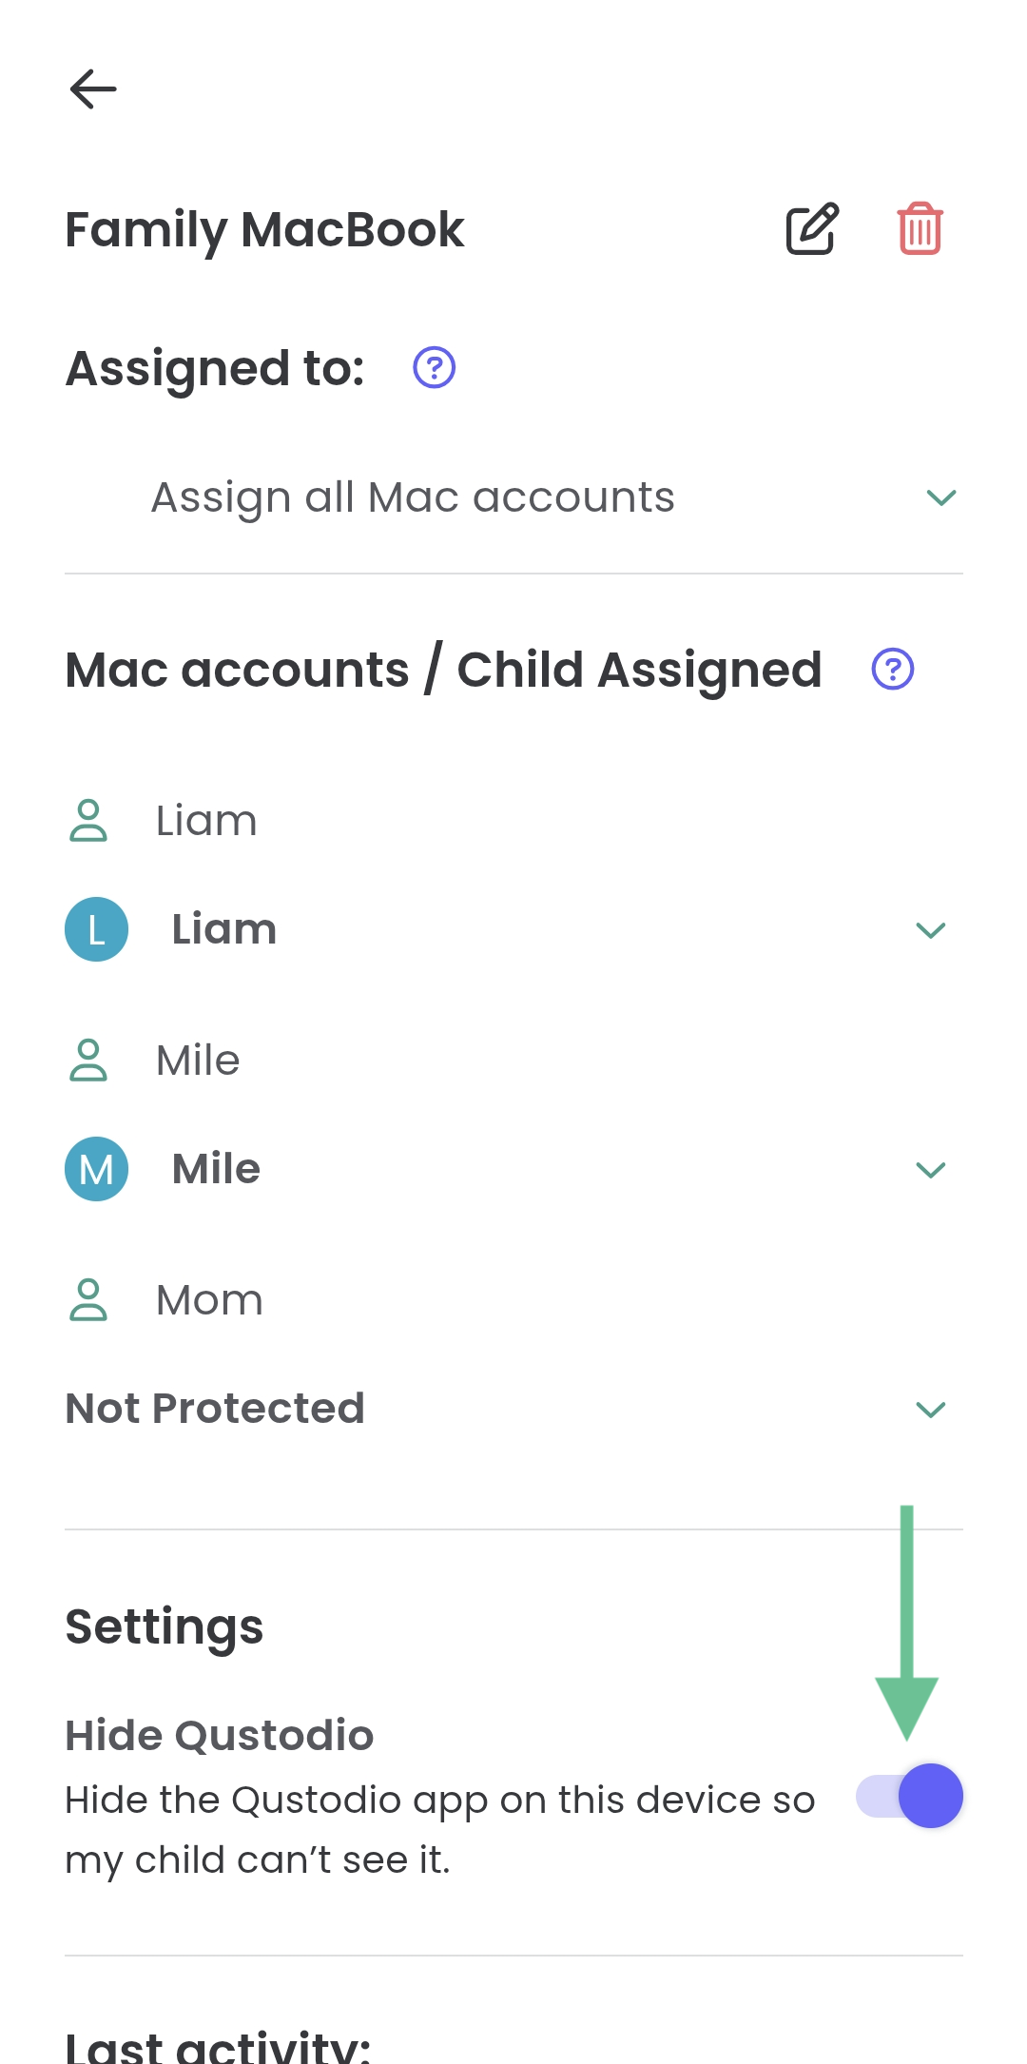Click the Liam Mac account user icon

(x=88, y=821)
